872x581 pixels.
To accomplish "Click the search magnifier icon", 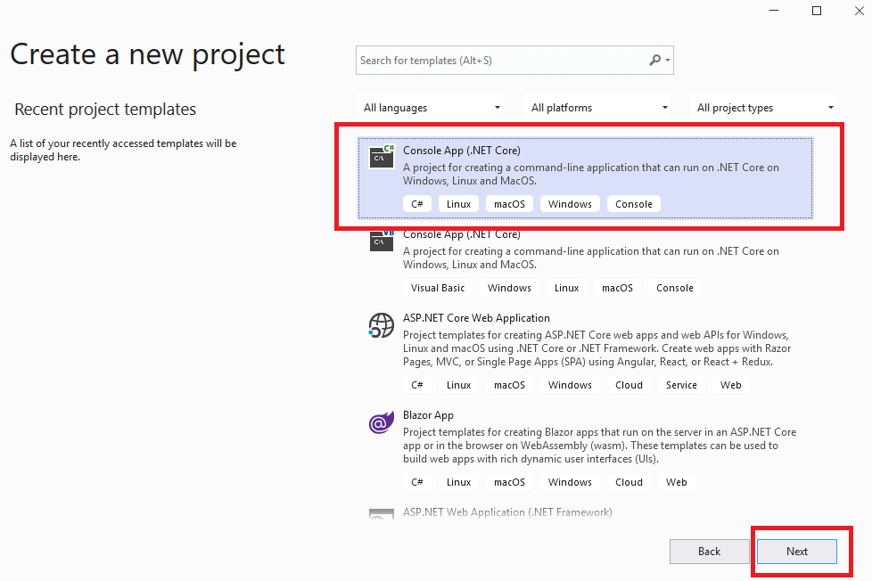I will 655,60.
